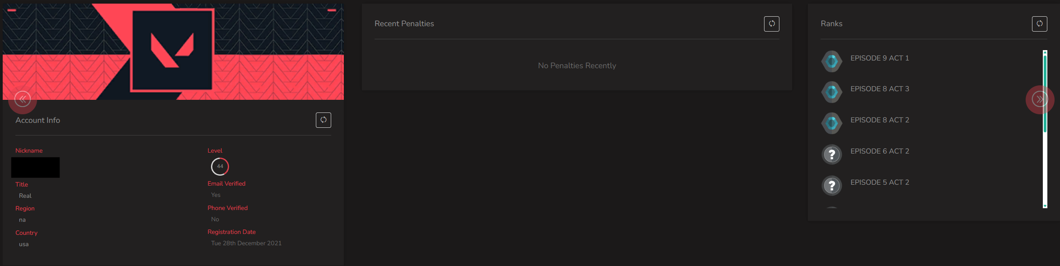Image resolution: width=1060 pixels, height=266 pixels.
Task: Click the scrollbar down arrow in Ranks
Action: pos(1045,205)
